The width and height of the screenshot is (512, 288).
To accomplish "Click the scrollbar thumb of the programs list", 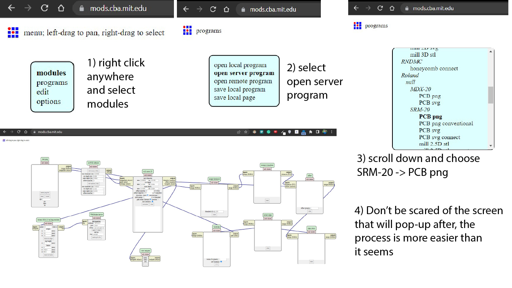I will click(x=491, y=94).
